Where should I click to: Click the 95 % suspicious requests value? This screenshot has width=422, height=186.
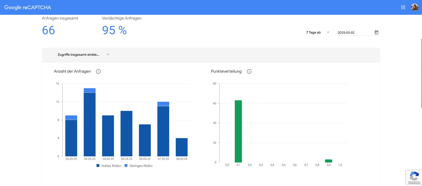click(114, 30)
